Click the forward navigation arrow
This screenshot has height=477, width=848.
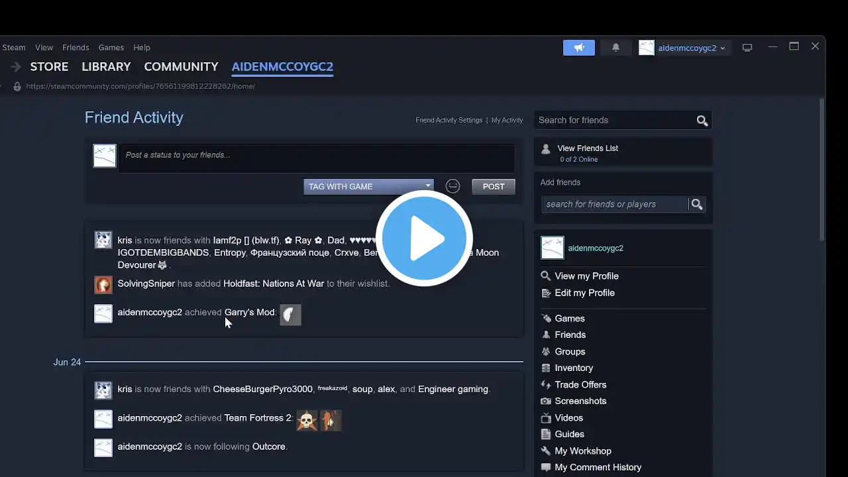pyautogui.click(x=15, y=67)
